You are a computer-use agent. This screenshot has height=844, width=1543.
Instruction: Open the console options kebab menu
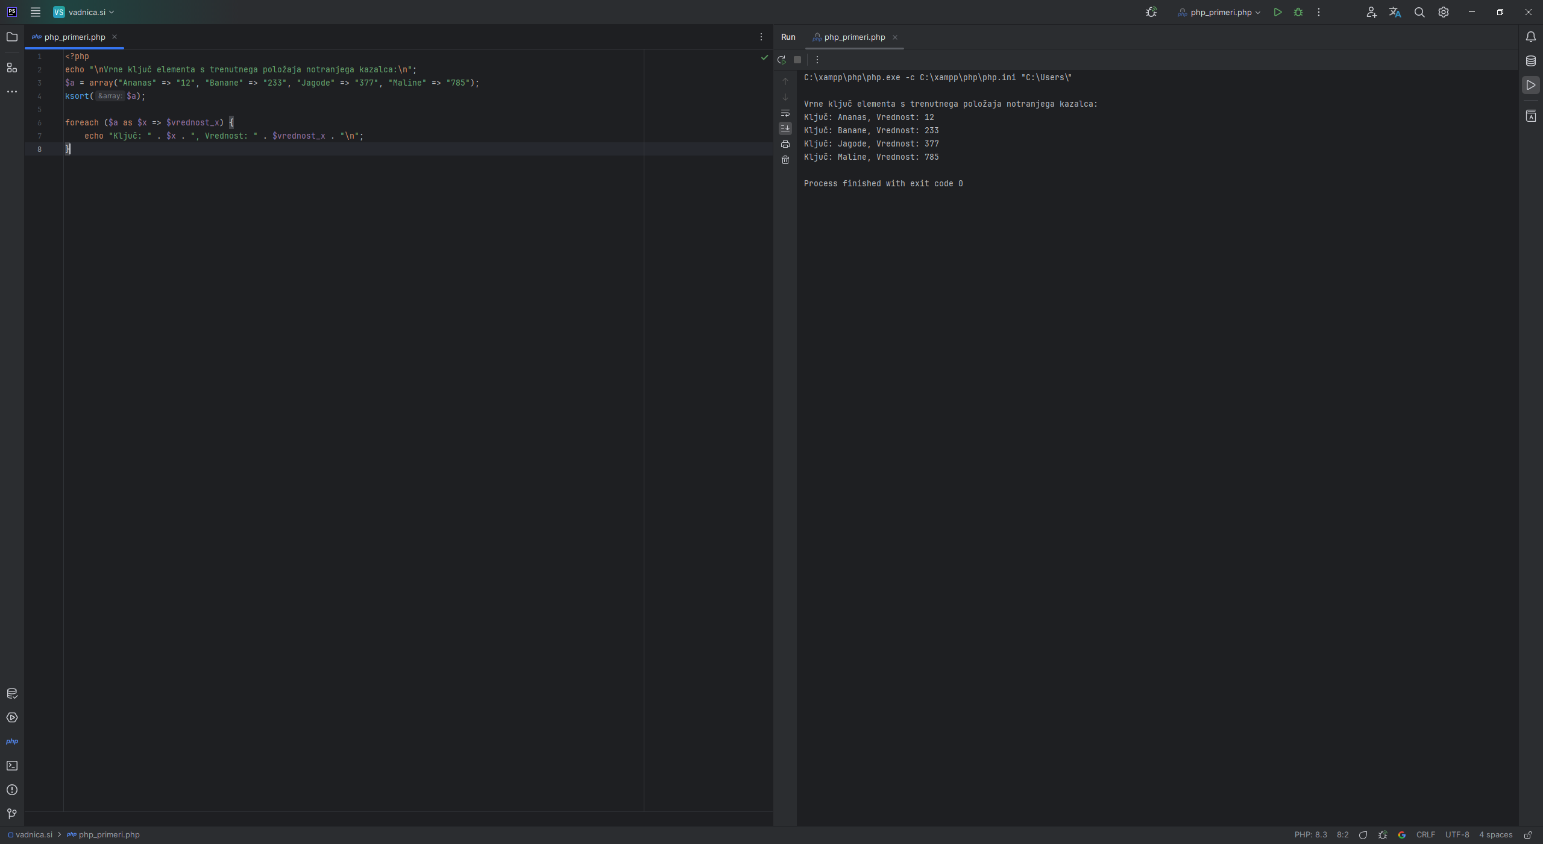coord(817,60)
